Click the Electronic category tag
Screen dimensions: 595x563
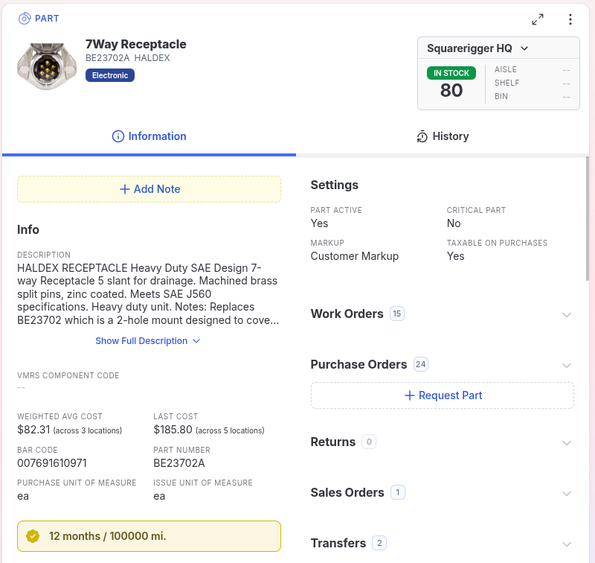click(110, 75)
